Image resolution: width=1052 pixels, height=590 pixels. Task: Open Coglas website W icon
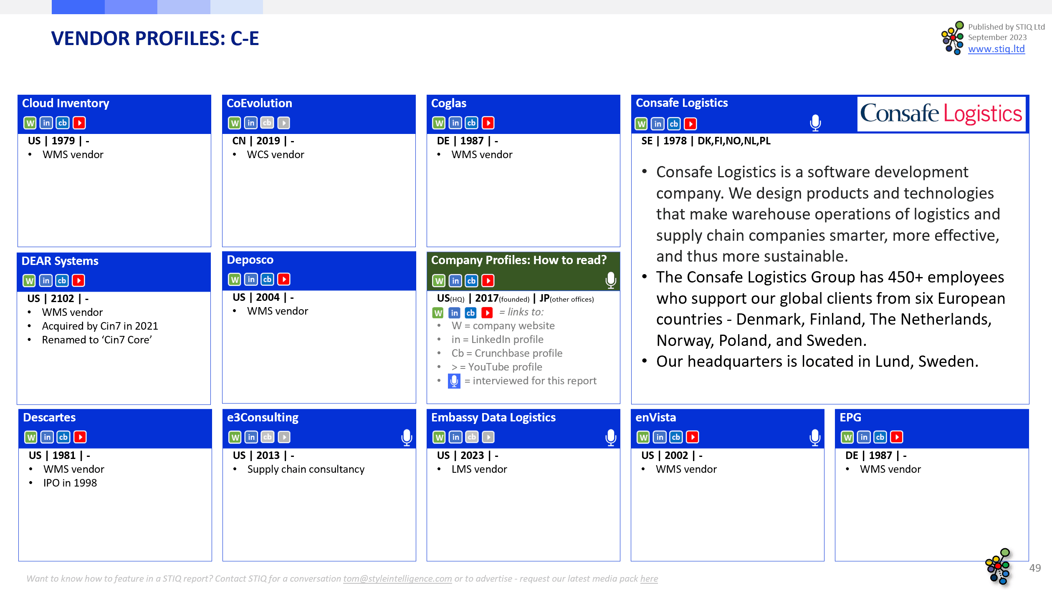click(x=439, y=123)
